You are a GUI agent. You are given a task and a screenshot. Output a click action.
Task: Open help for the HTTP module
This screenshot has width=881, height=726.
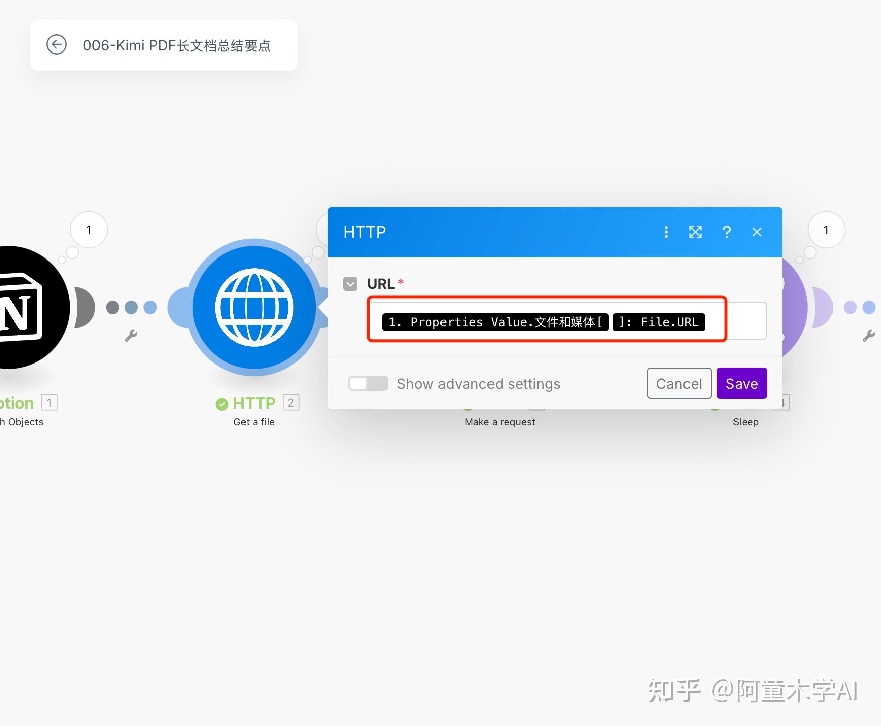727,232
